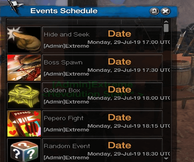This screenshot has height=162, width=194.
Task: Open the Boss Spawn event row
Action: pyautogui.click(x=102, y=68)
